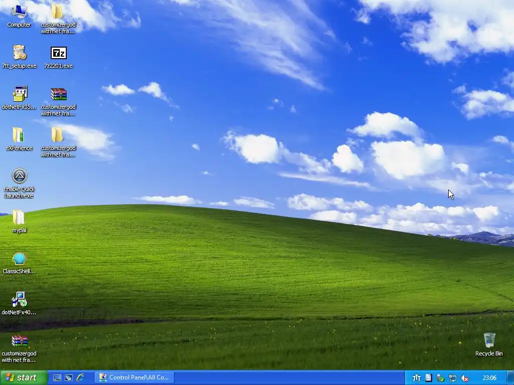Viewport: 514px width, 385px height.
Task: Open the start menu button
Action: (24, 378)
